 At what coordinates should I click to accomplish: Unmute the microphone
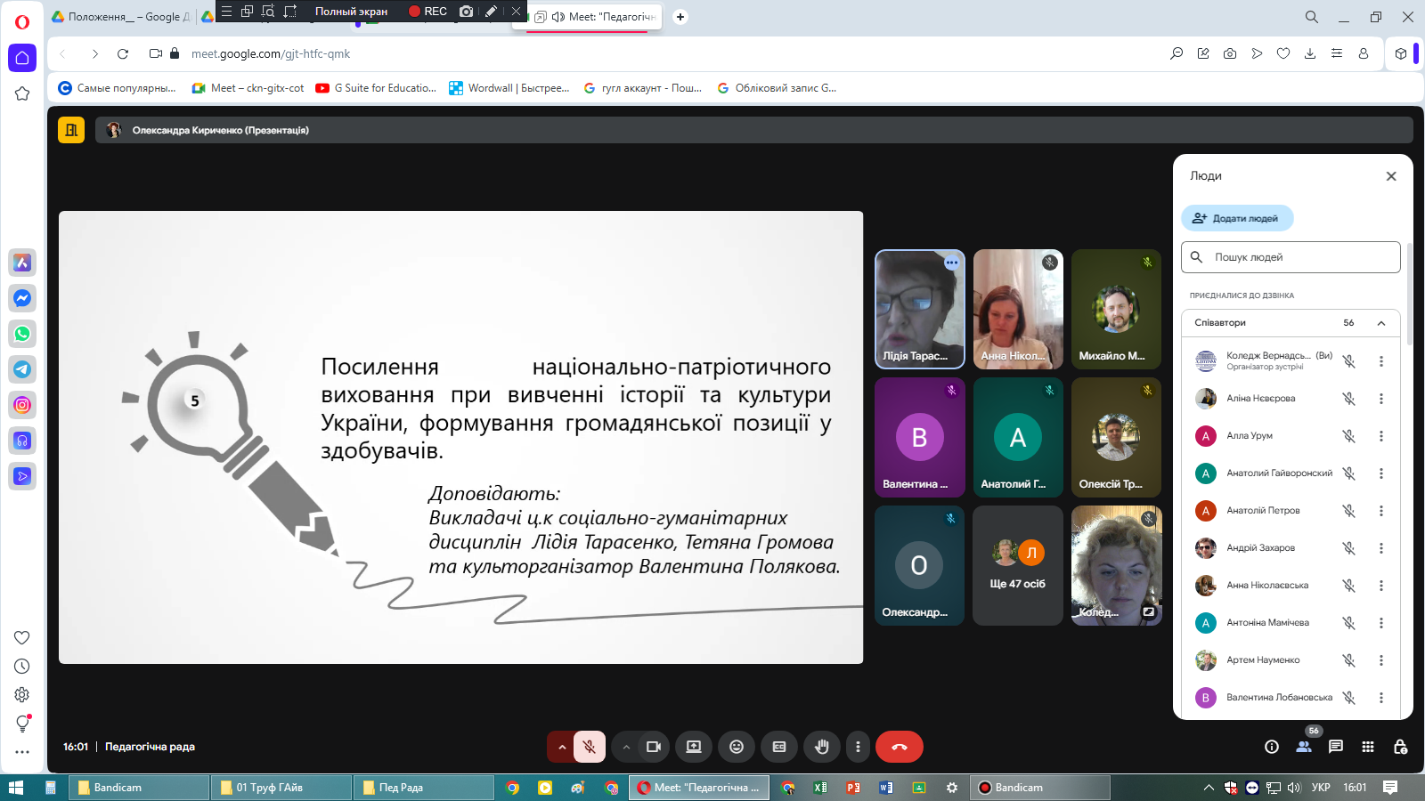(590, 747)
